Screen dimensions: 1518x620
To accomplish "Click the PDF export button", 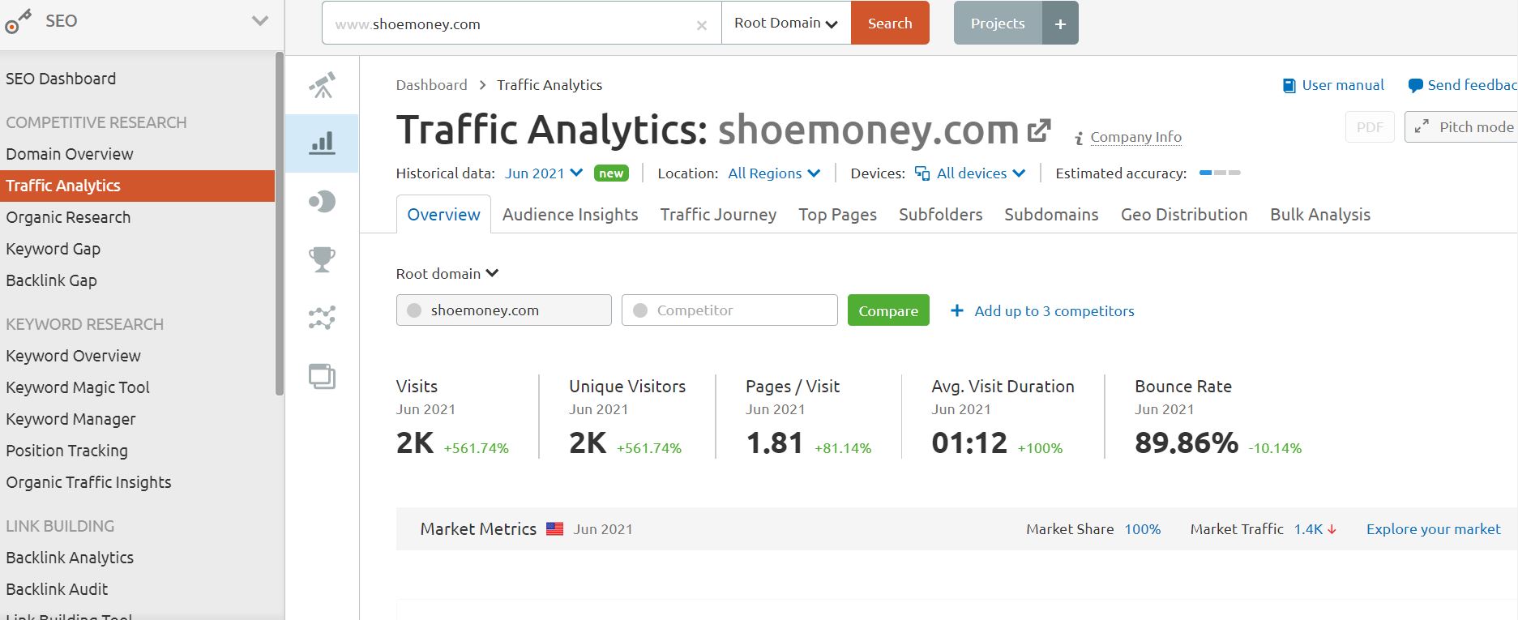I will click(1370, 127).
